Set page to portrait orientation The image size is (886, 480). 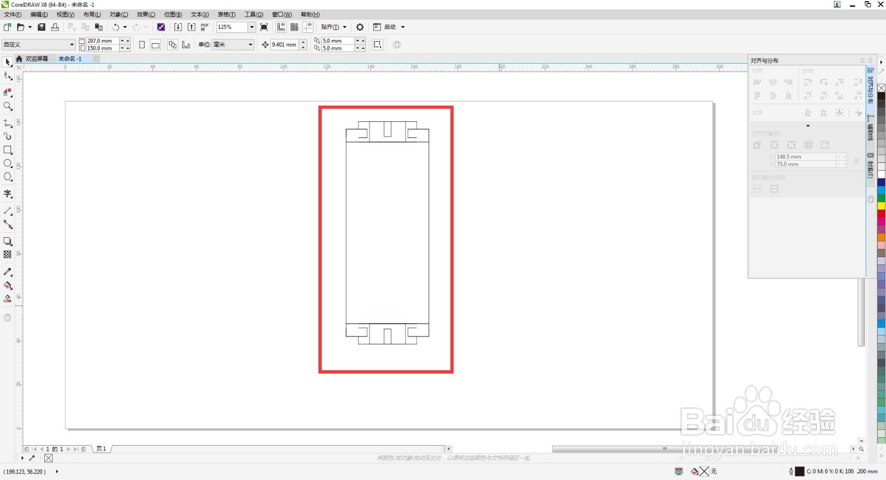coord(142,44)
